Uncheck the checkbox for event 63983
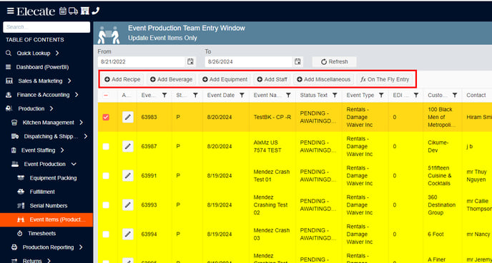This screenshot has width=492, height=263. [106, 118]
